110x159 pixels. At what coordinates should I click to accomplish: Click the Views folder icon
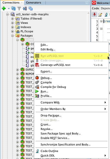pyautogui.click(x=18, y=23)
